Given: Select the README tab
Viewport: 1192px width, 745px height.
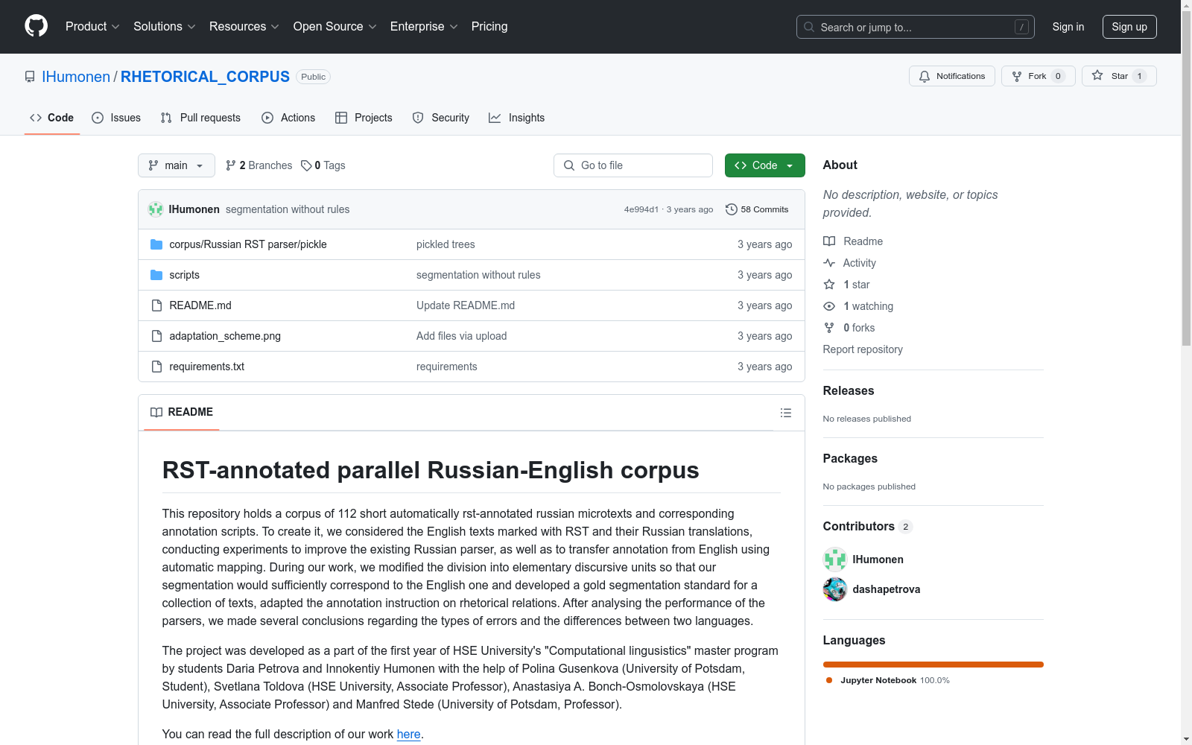Looking at the screenshot, I should (x=182, y=412).
